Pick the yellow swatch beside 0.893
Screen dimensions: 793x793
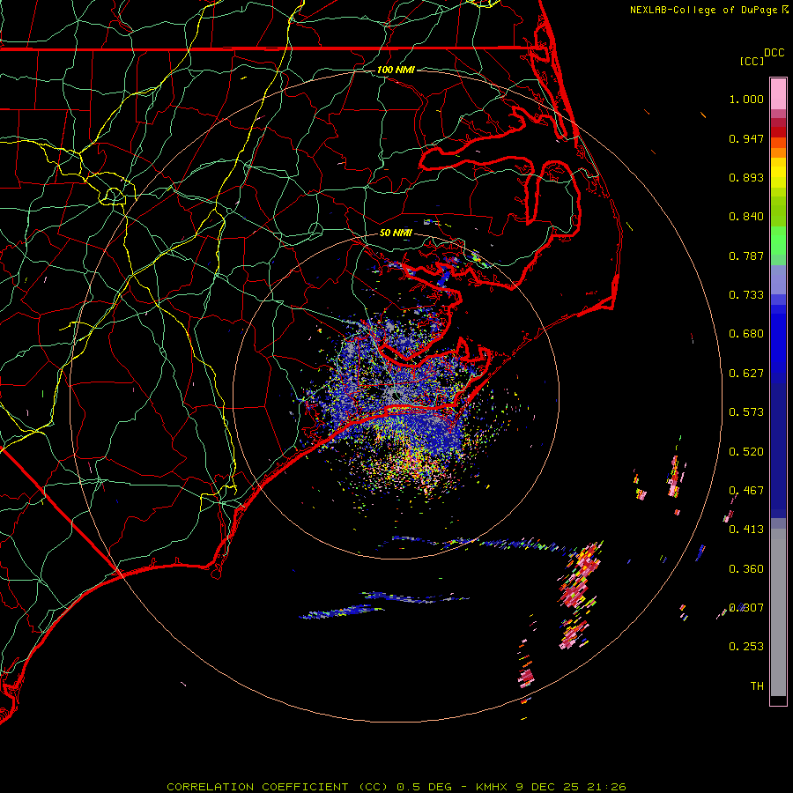click(x=778, y=177)
